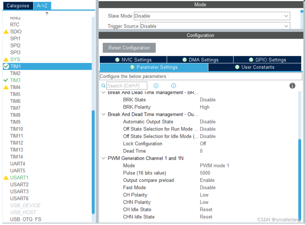Click the TIM4 warning triangle icon

pos(6,87)
